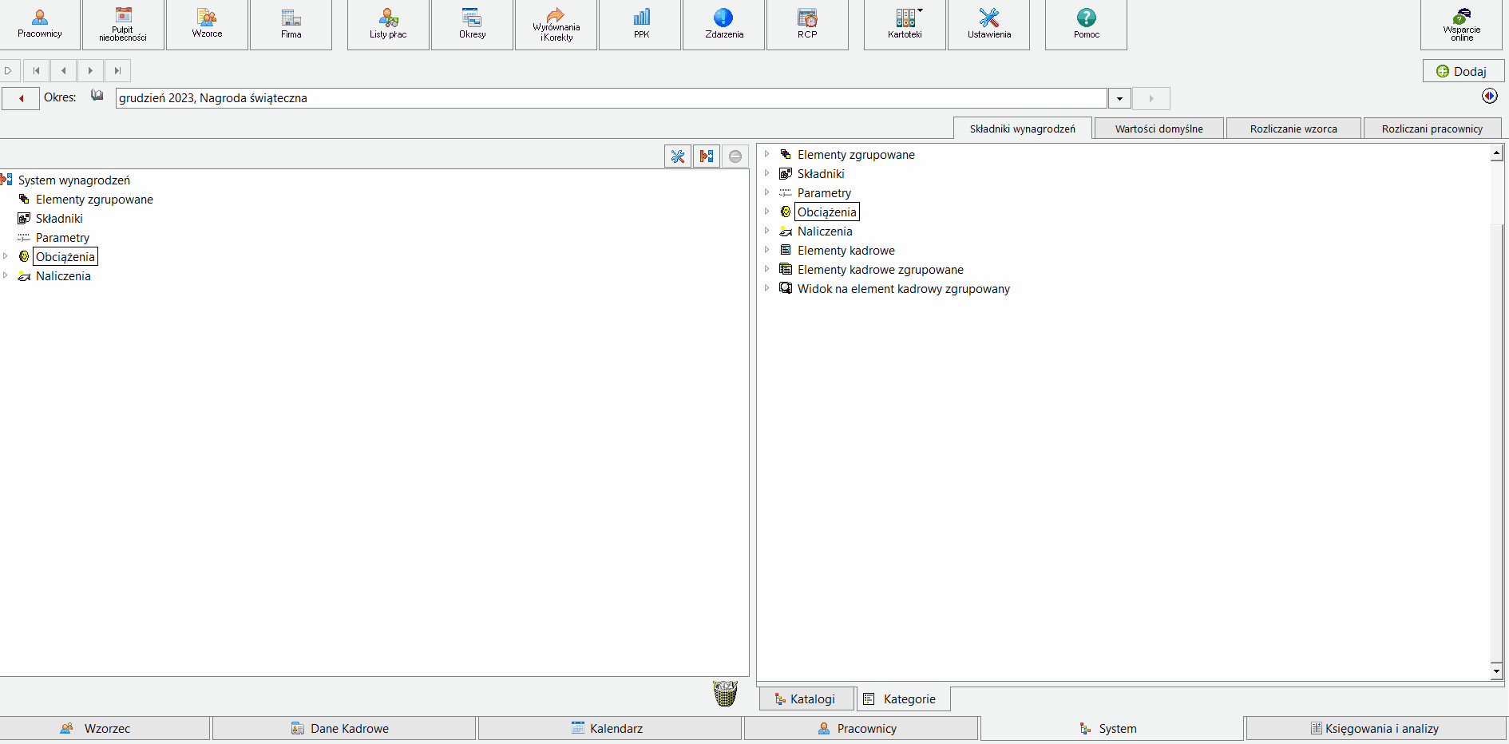The width and height of the screenshot is (1509, 744).
Task: Expand Elementy kadrowe in right tree
Action: pos(766,250)
